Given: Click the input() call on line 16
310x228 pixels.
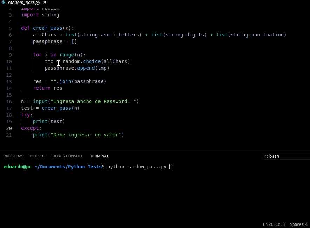Looking at the screenshot, I should click(40, 101).
